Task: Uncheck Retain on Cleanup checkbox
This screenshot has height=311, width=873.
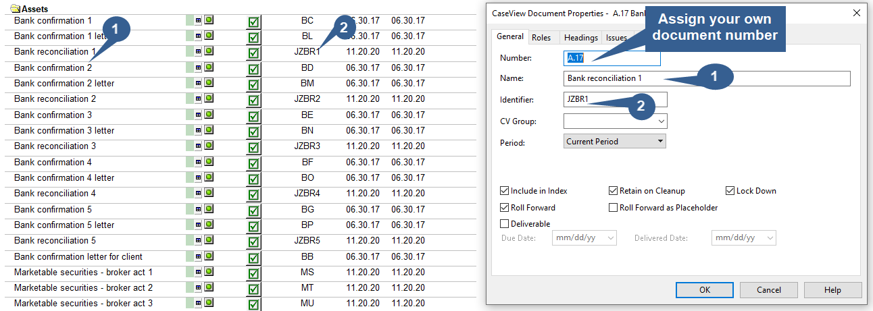Action: point(614,191)
